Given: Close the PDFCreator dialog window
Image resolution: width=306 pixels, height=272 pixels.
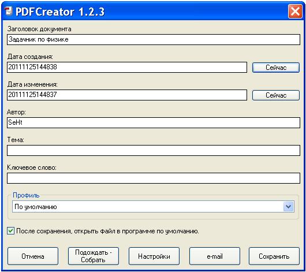Looking at the screenshot, I should coord(295,12).
